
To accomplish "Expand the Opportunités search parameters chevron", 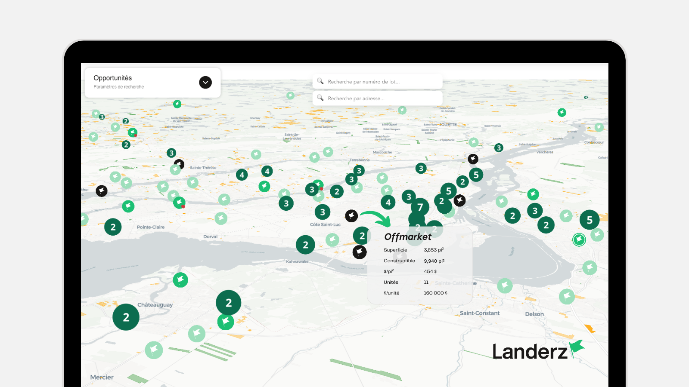I will click(205, 82).
